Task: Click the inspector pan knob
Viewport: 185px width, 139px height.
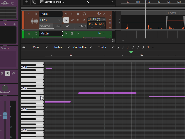Action: [x=5, y=88]
